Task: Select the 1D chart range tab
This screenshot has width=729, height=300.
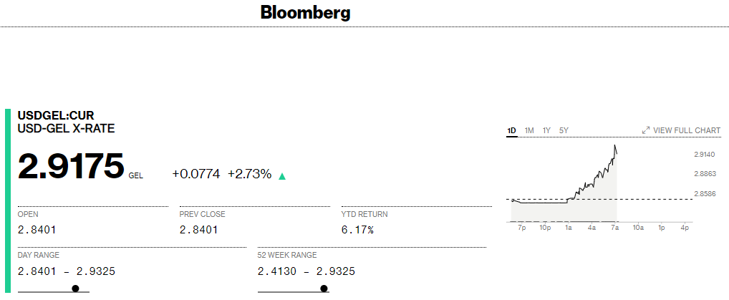Action: pos(511,130)
